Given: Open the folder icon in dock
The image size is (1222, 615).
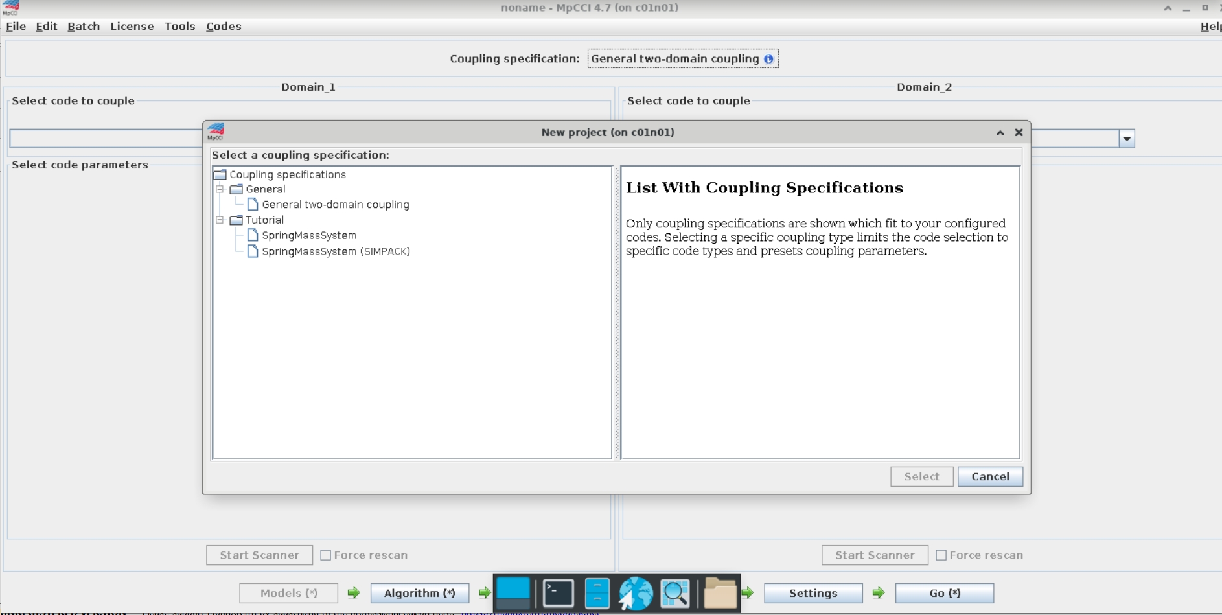Looking at the screenshot, I should (720, 593).
